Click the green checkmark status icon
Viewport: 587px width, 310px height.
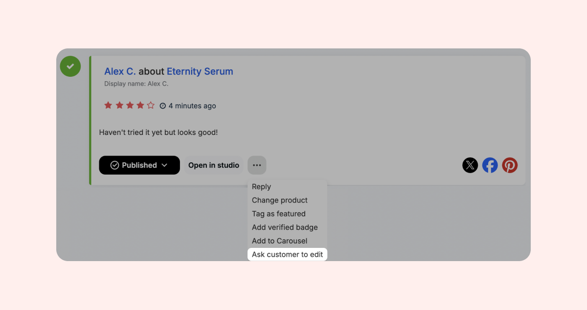70,66
